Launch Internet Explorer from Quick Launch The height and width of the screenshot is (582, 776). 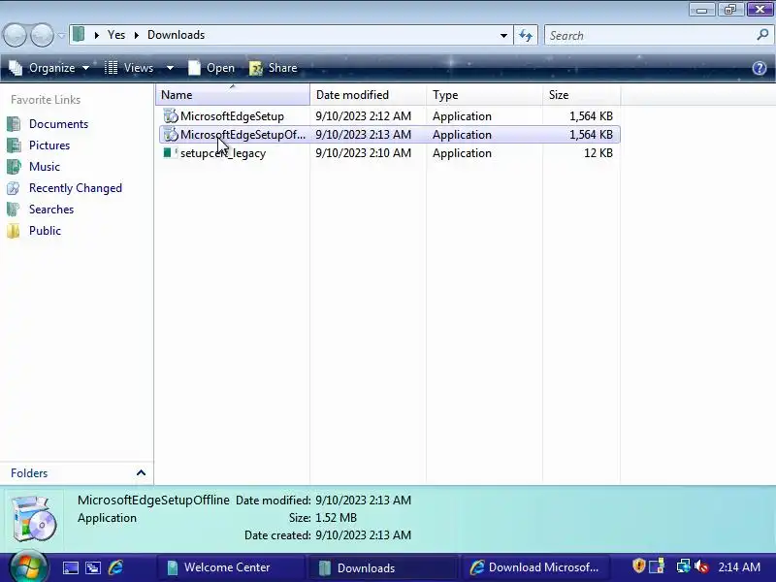pos(115,567)
